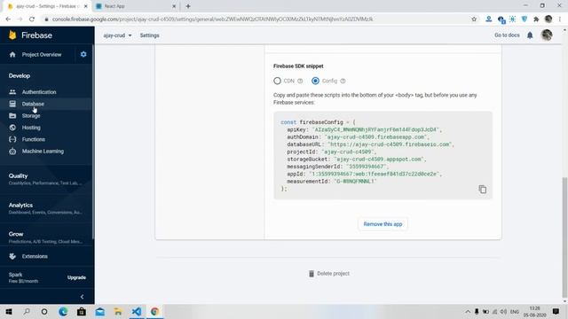This screenshot has width=568, height=319.
Task: Open the Windows action center
Action: point(556,311)
